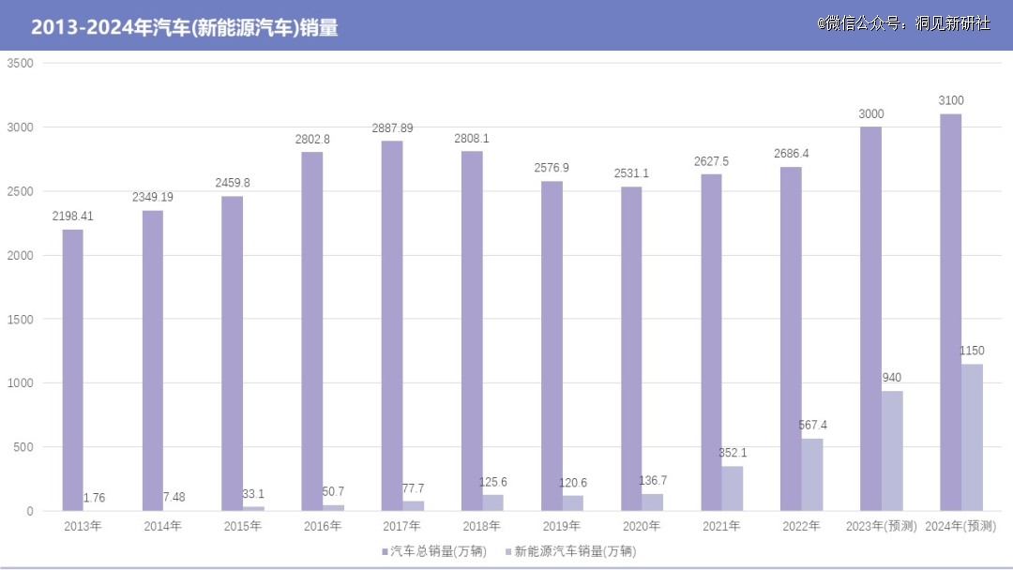The height and width of the screenshot is (570, 1013).
Task: Click the 3500 y-axis tick label
Action: pos(20,63)
